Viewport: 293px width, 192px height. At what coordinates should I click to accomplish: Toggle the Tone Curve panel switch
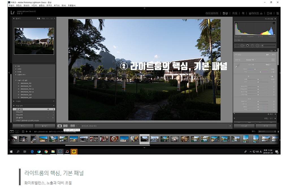[x=234, y=114]
